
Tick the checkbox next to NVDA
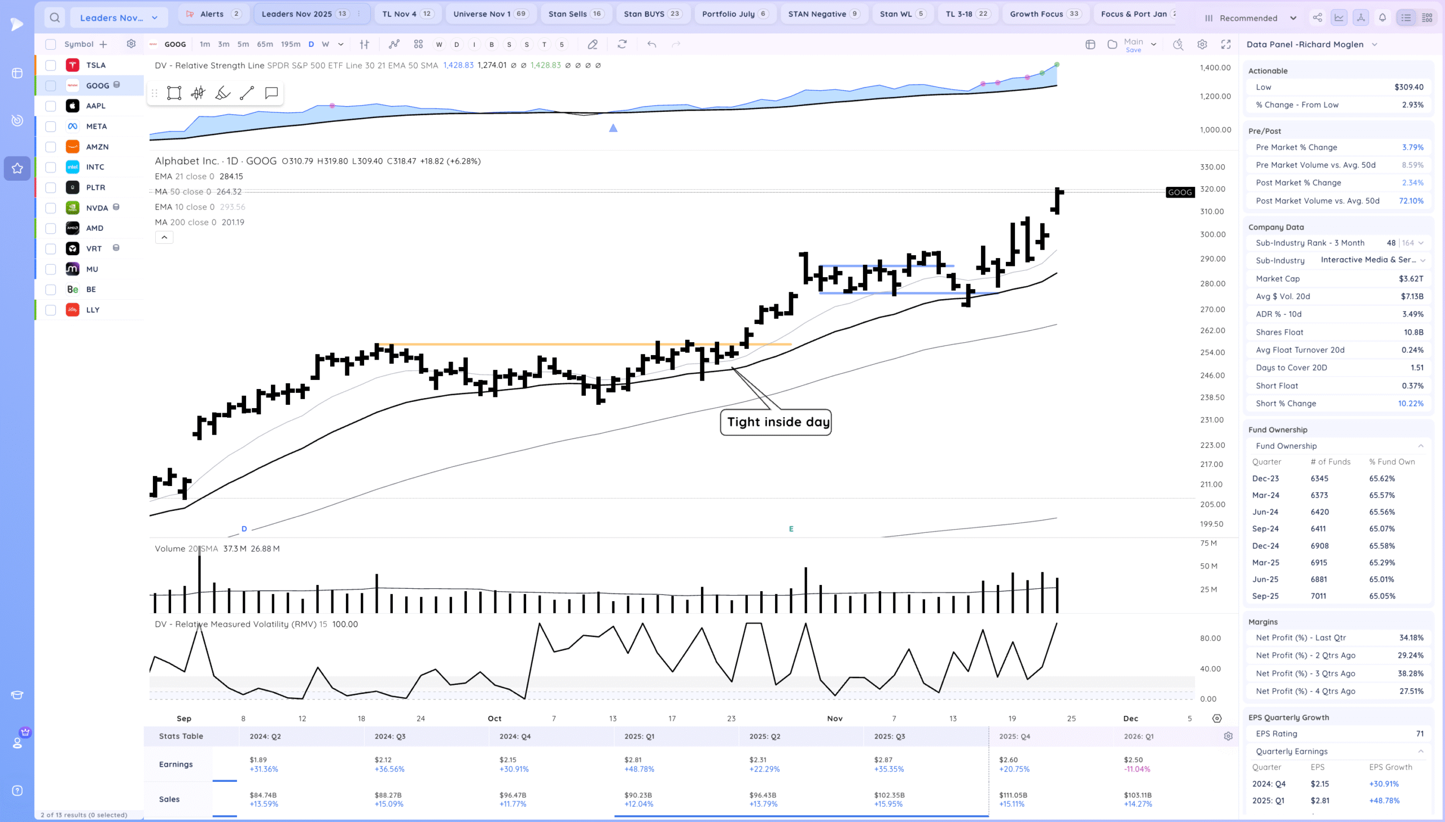tap(51, 208)
